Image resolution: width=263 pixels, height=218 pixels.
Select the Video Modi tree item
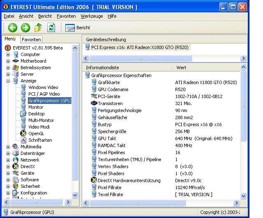(39, 127)
